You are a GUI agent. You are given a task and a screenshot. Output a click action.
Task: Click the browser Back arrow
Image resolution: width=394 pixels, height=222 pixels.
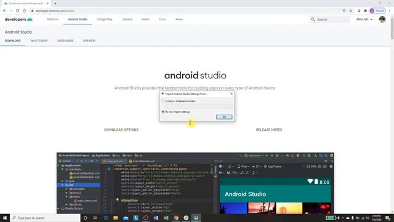4,11
